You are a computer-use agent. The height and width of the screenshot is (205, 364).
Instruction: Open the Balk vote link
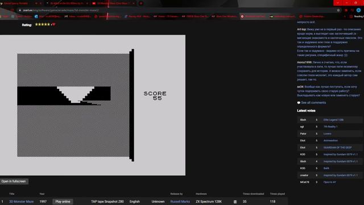tap(326, 169)
